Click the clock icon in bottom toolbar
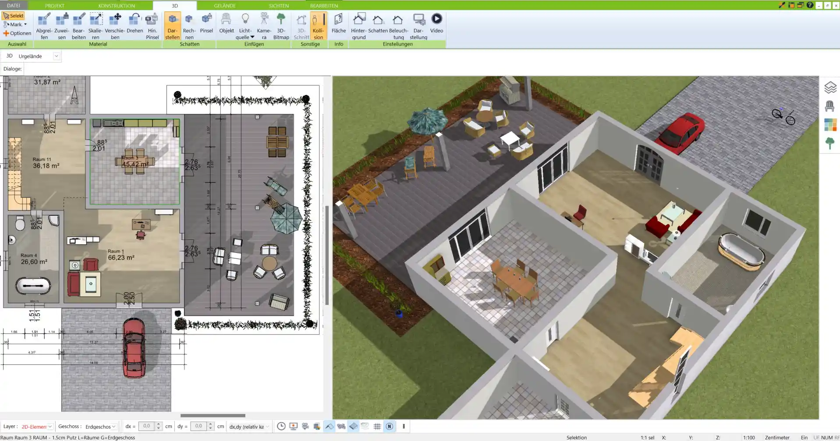The height and width of the screenshot is (441, 840). 281,426
